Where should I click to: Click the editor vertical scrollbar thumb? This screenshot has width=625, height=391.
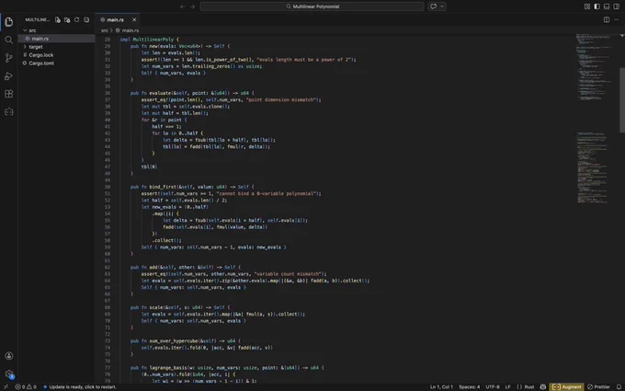click(x=622, y=99)
